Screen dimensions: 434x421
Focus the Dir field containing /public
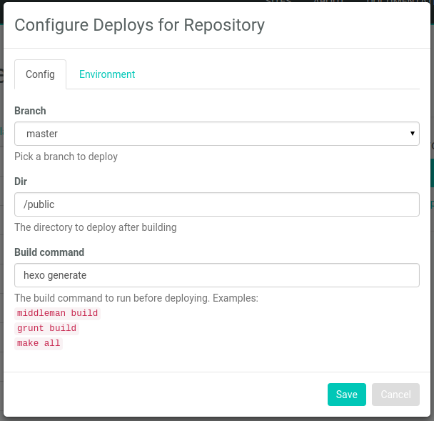216,204
